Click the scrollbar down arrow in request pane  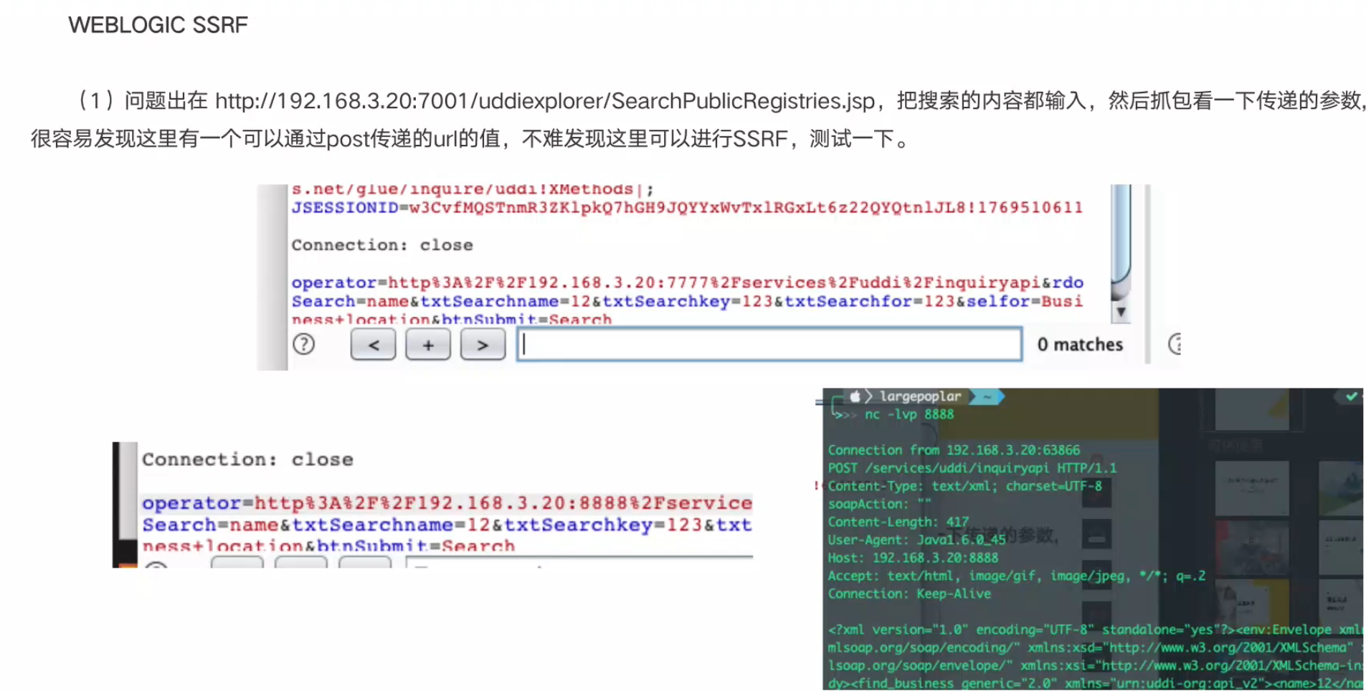tap(1121, 313)
